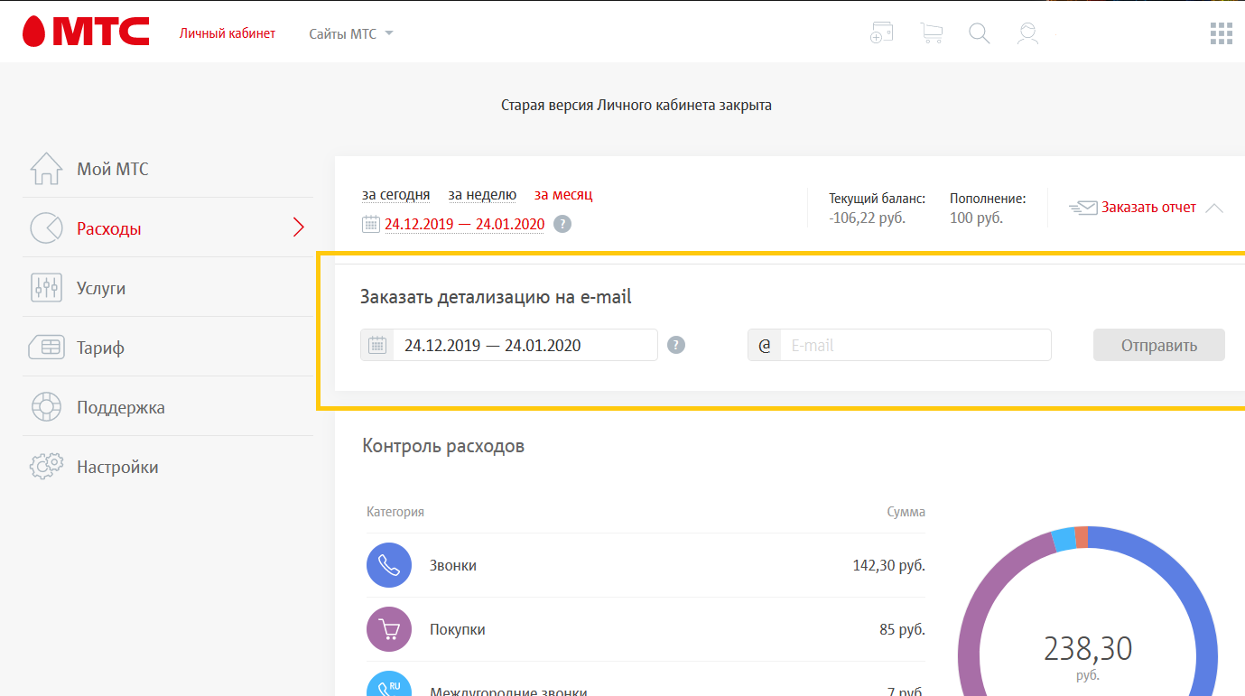Click into the E-mail input field
Screen dimensions: 1245x696
pos(915,345)
